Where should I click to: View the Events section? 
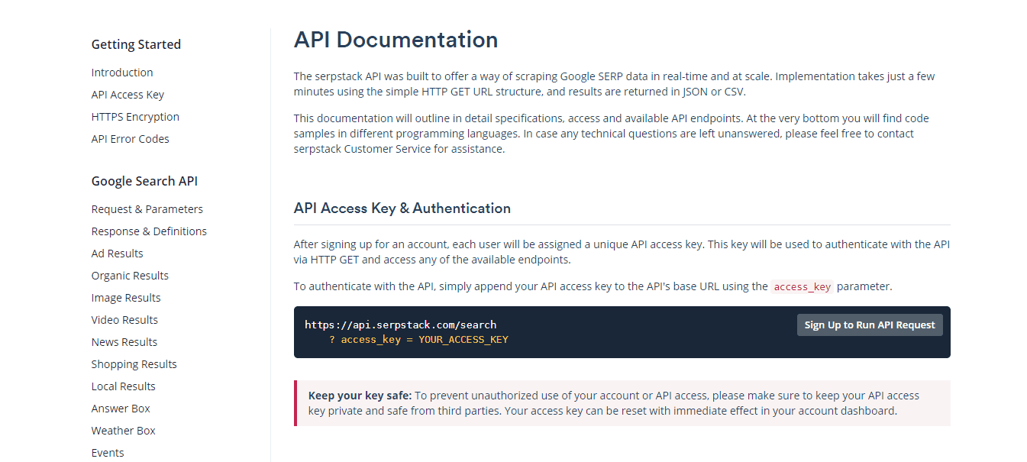pos(107,452)
